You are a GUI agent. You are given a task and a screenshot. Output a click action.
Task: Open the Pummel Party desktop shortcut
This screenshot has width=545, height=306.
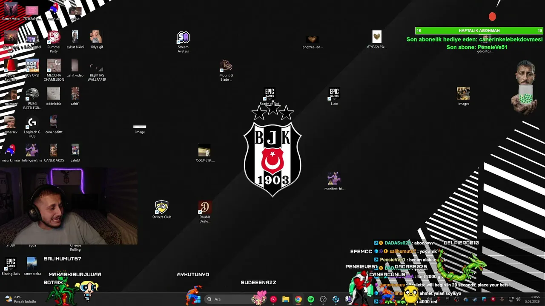point(54,42)
